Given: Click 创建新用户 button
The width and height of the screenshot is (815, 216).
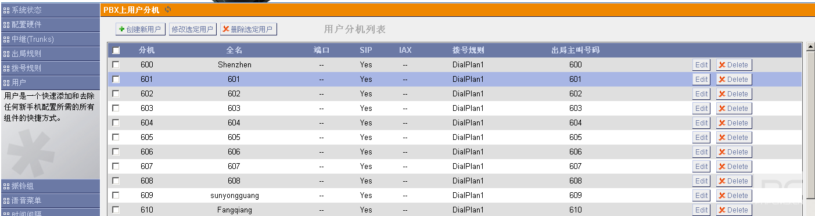Looking at the screenshot, I should pos(141,29).
